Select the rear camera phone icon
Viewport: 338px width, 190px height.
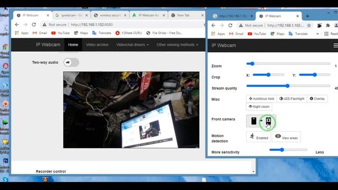click(x=253, y=121)
